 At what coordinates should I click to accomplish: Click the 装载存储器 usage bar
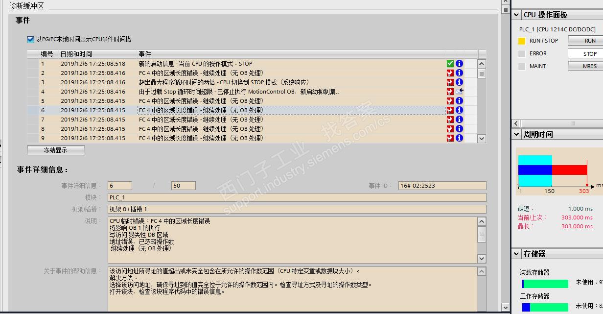tap(545, 284)
